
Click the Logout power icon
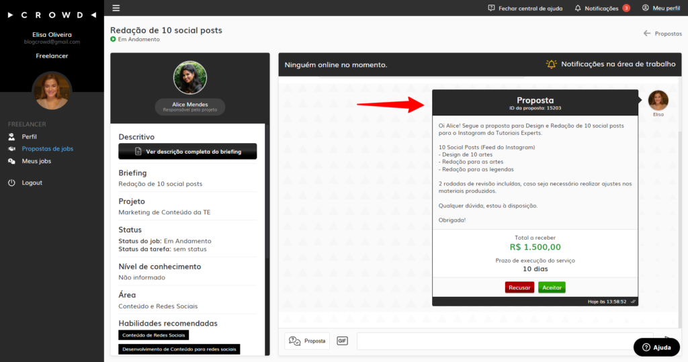[12, 183]
